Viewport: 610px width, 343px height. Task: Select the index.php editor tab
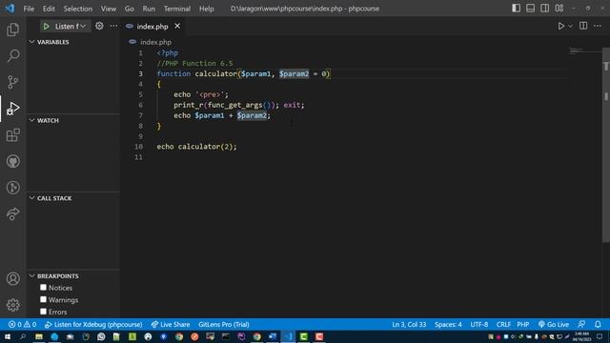coord(152,26)
